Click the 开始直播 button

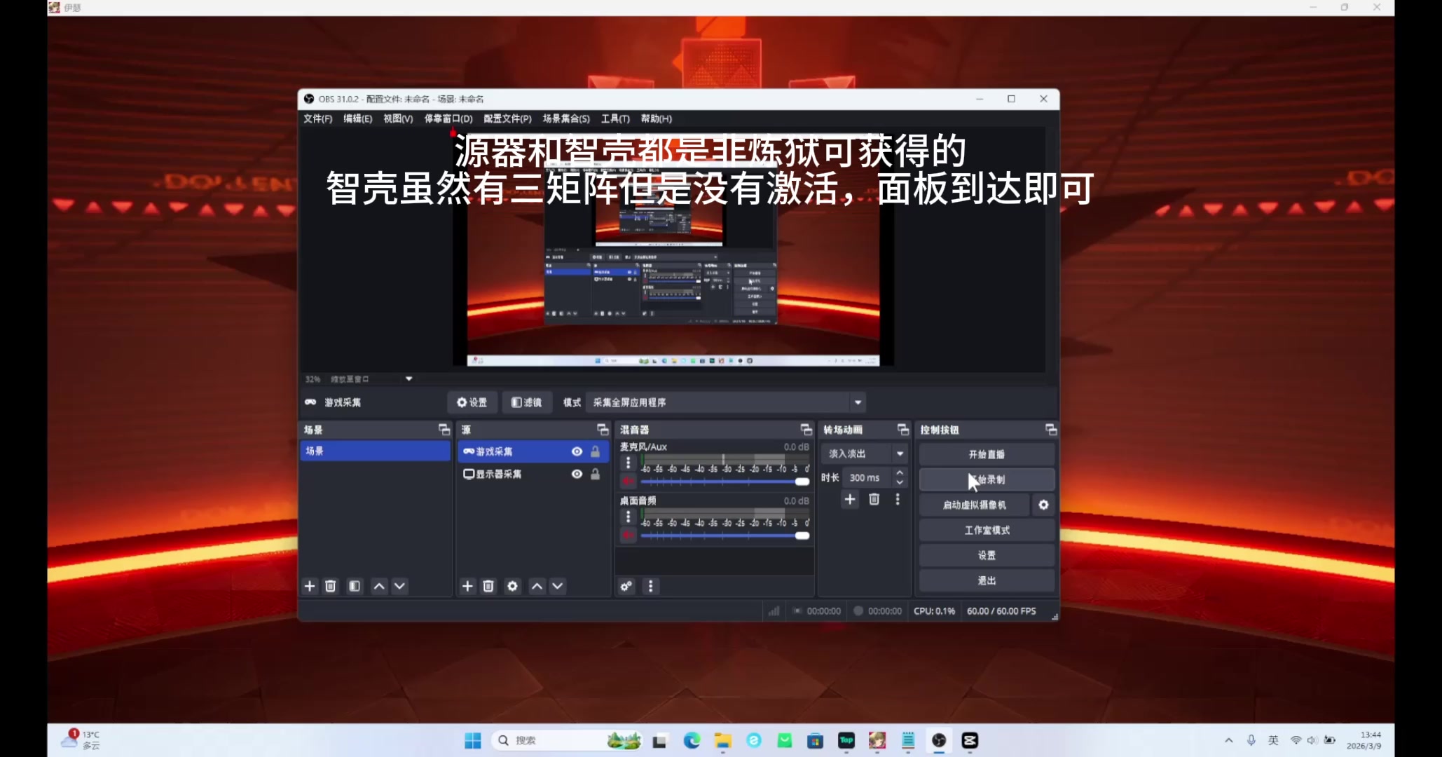[x=987, y=454]
